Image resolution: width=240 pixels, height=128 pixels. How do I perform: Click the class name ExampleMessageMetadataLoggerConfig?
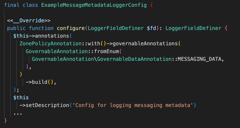tap(94, 5)
